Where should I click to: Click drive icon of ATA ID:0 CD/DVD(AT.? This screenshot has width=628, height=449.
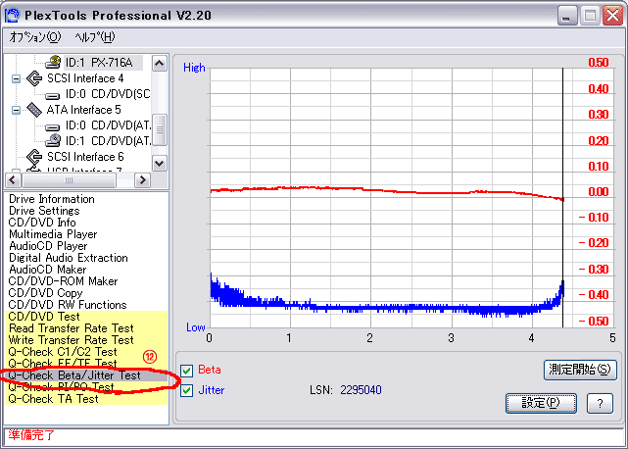point(53,127)
